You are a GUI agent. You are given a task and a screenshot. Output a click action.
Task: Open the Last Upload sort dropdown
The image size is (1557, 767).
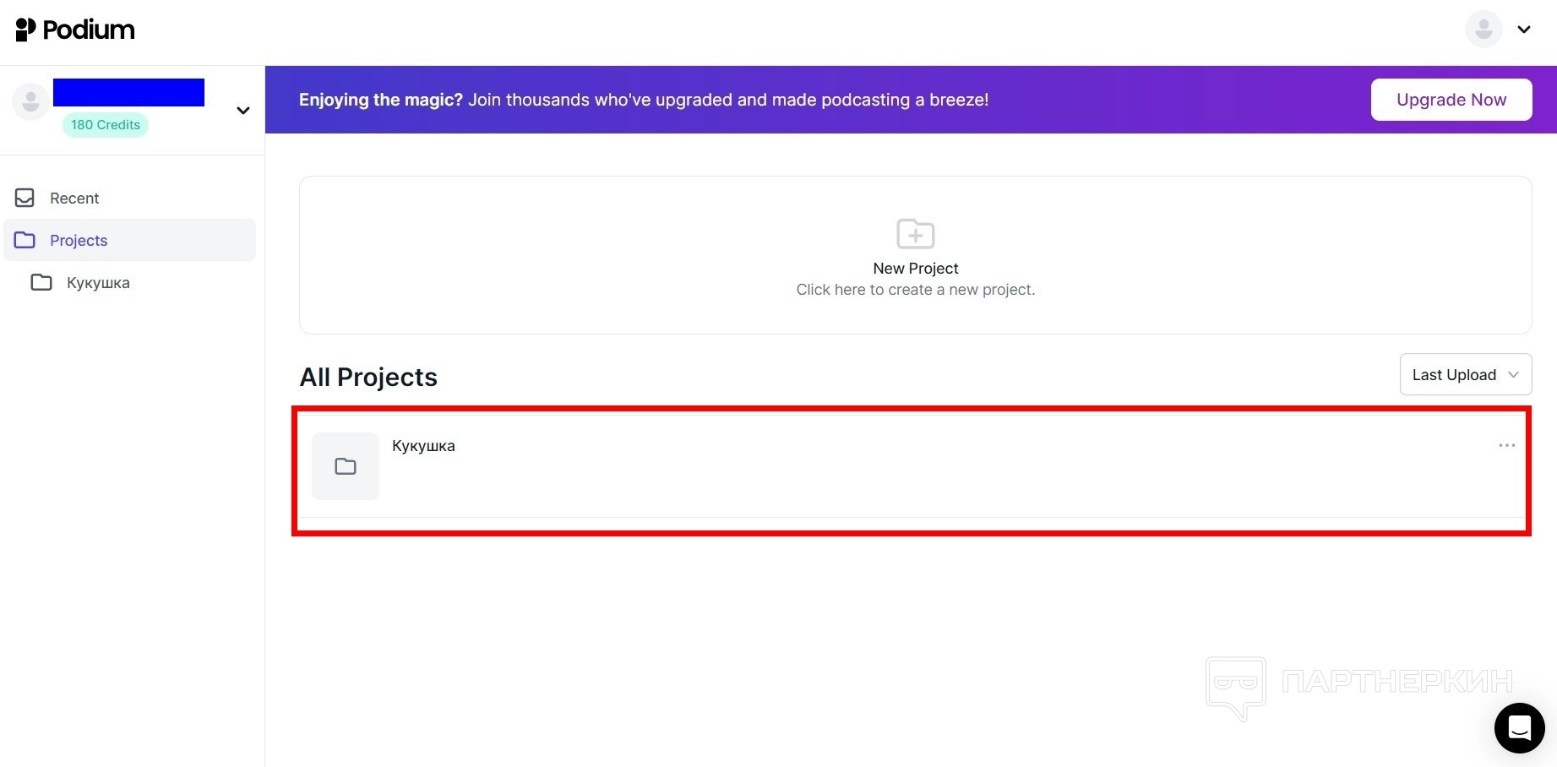pos(1465,374)
